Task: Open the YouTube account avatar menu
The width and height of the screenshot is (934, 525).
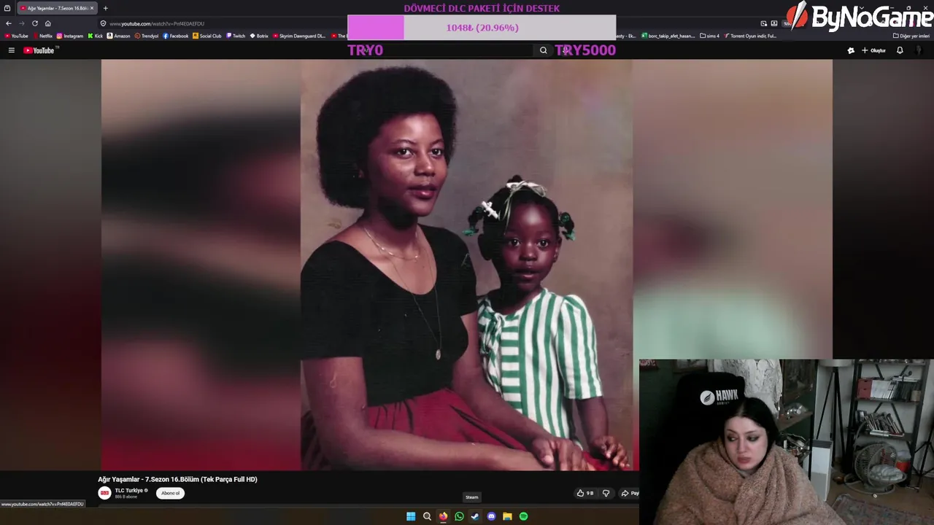Action: click(x=919, y=50)
